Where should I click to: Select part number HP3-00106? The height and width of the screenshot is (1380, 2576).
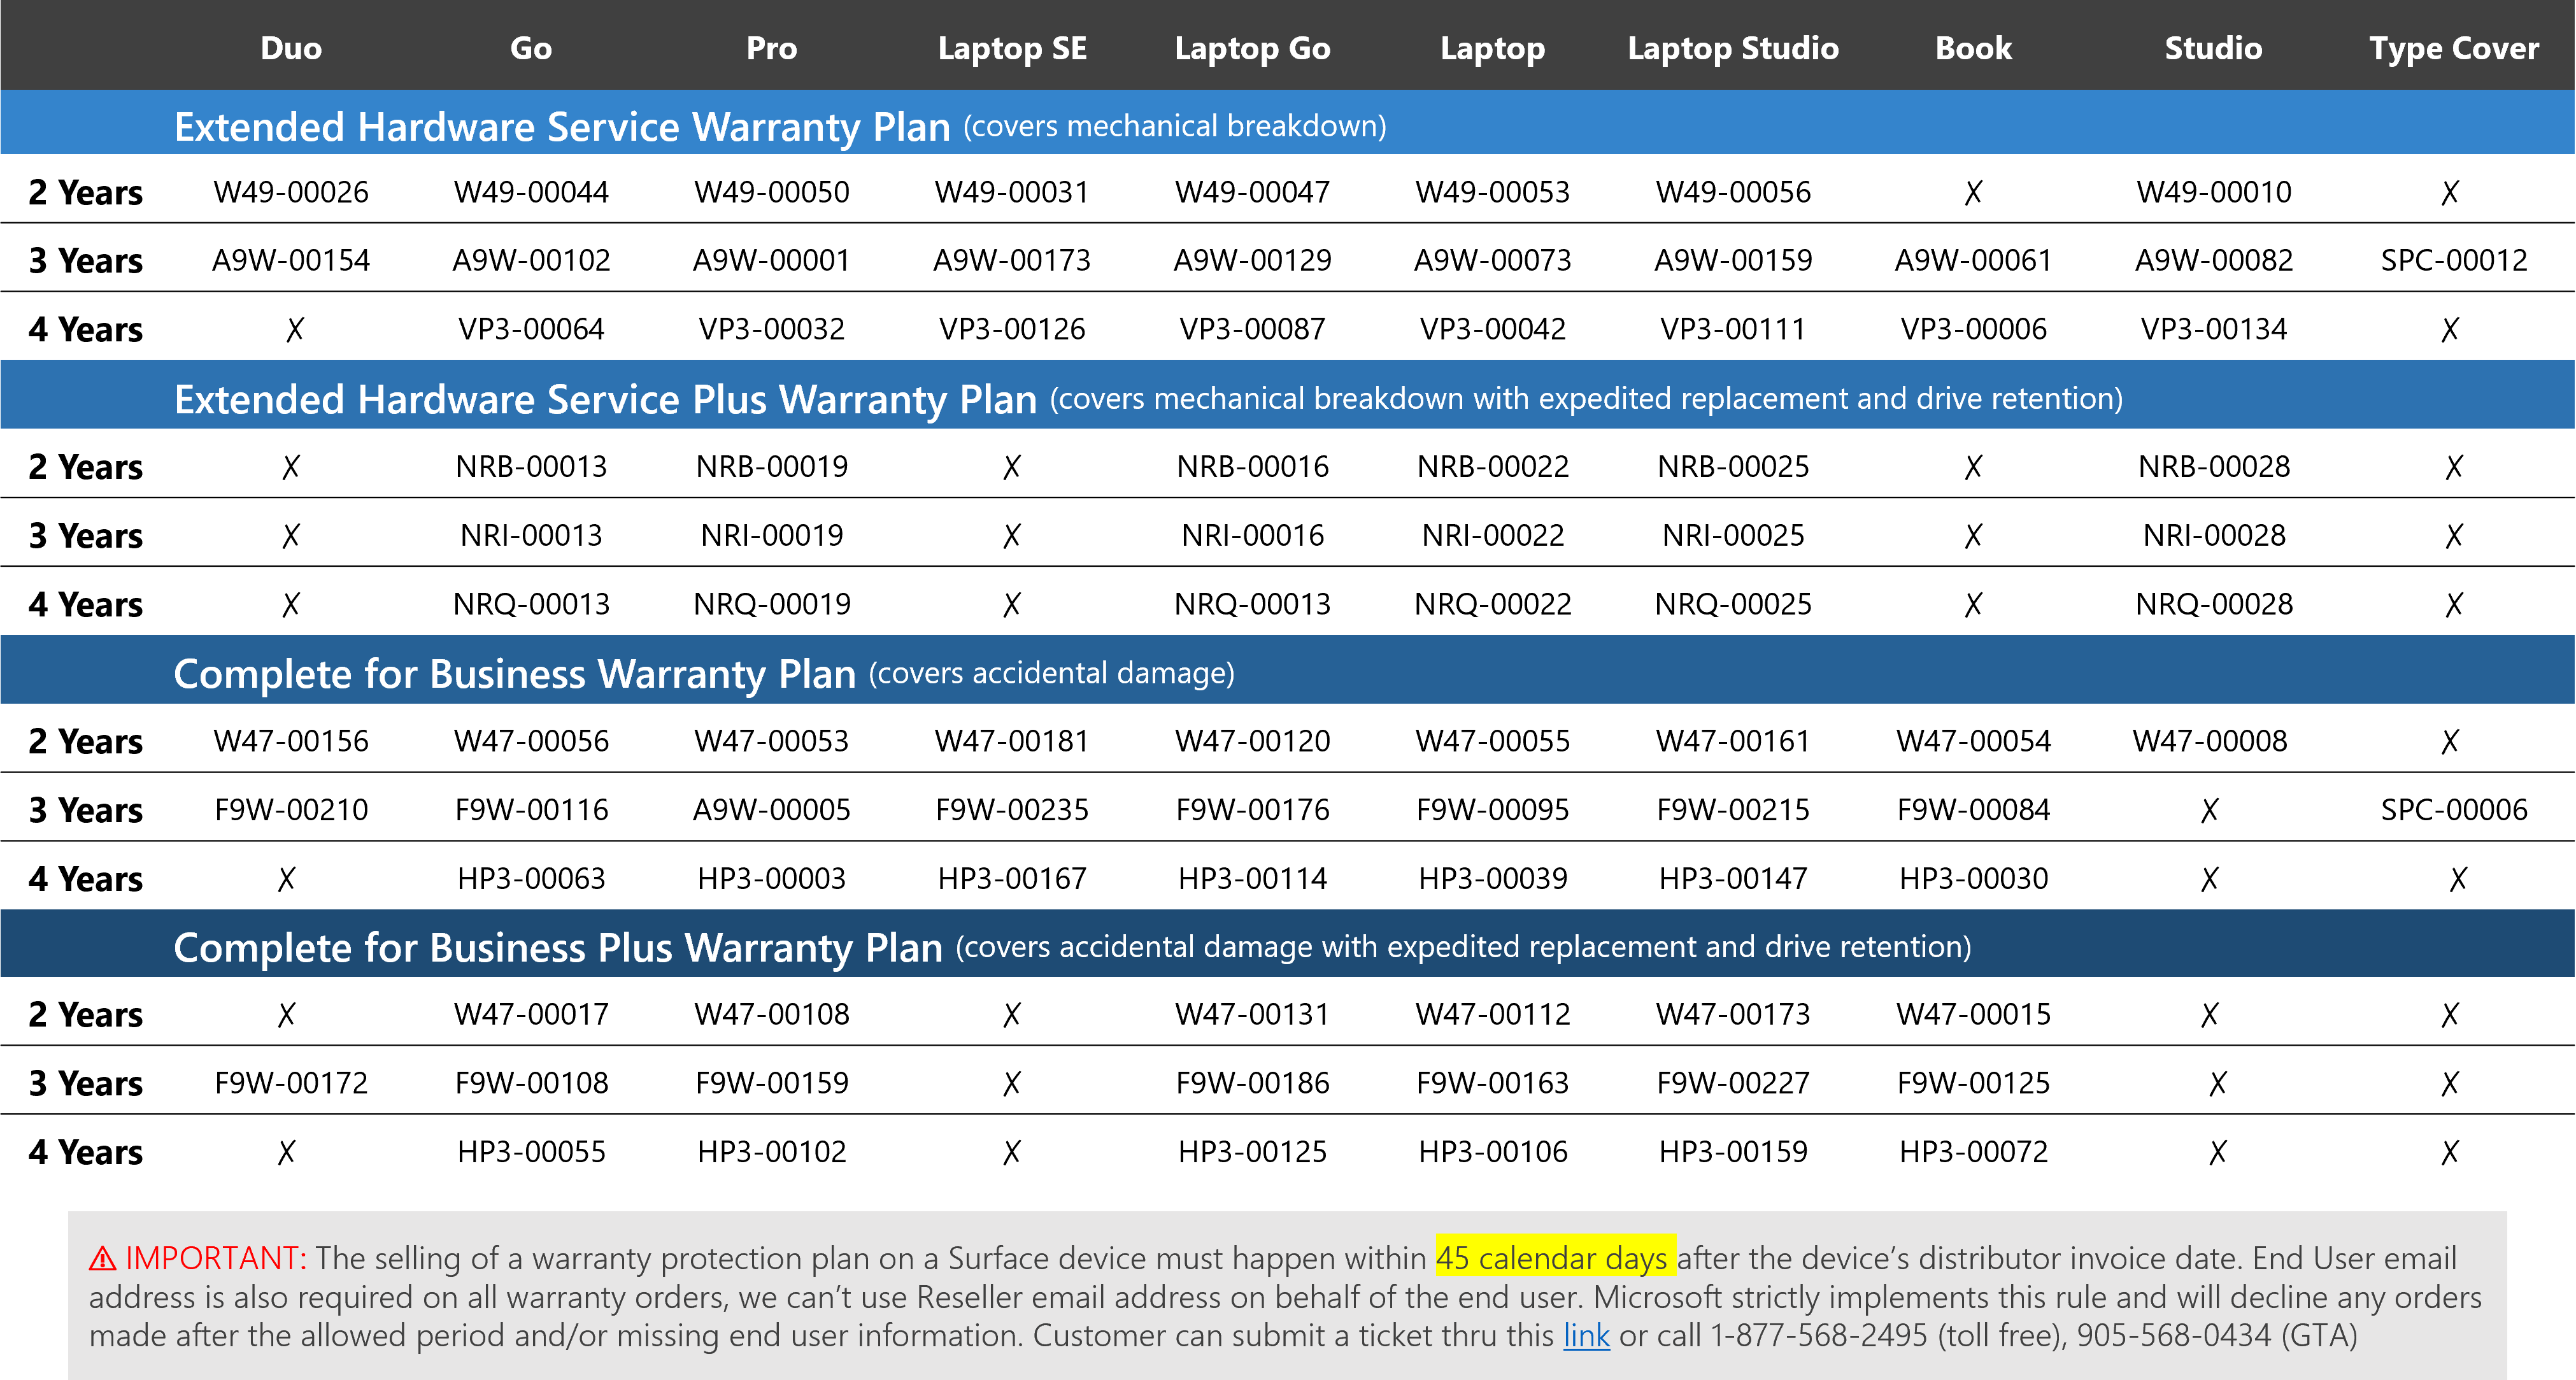click(x=1493, y=1152)
